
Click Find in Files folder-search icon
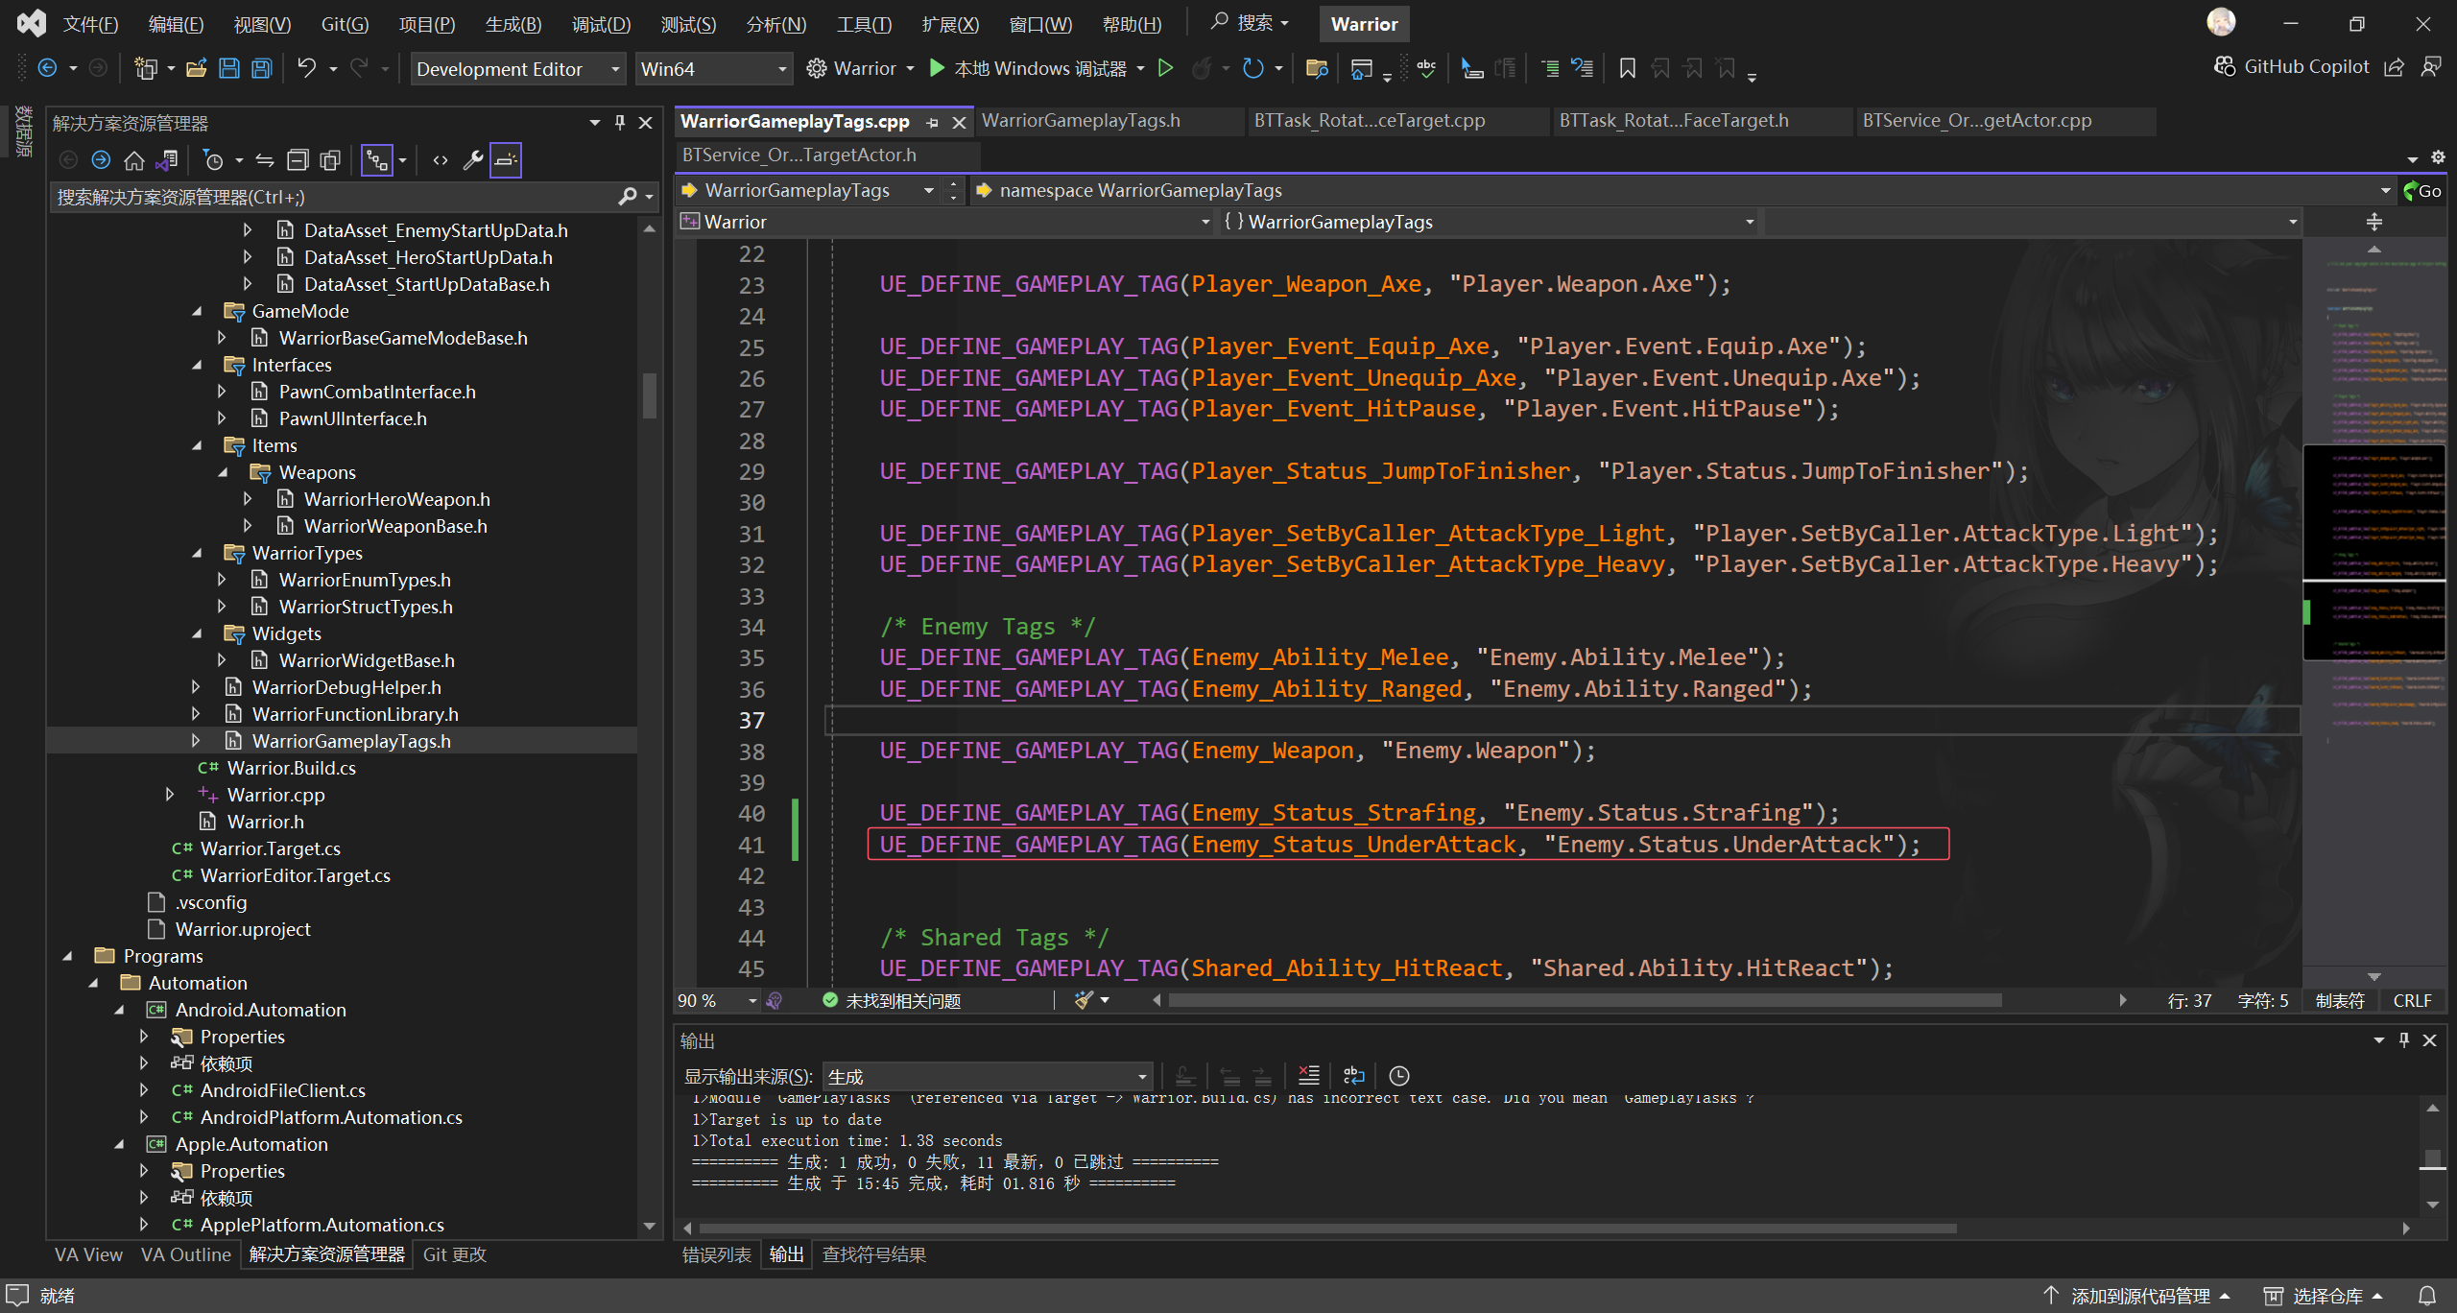pyautogui.click(x=1316, y=68)
